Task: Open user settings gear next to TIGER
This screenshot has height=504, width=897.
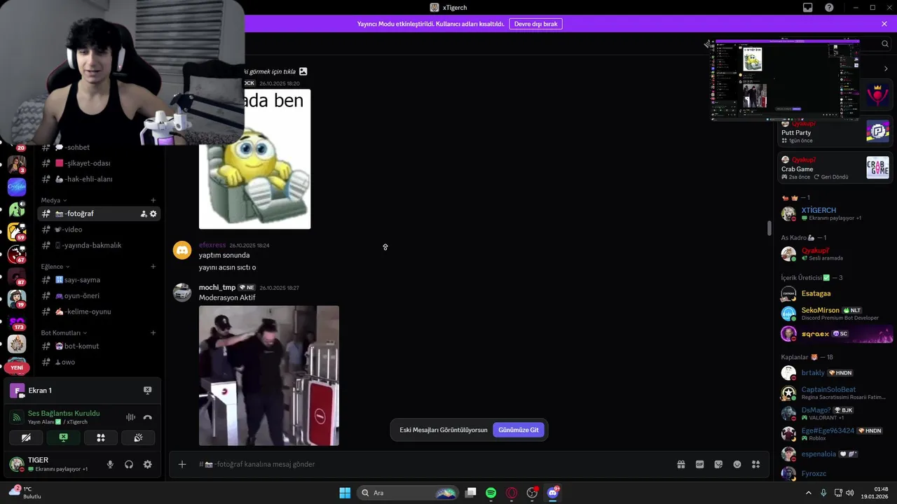Action: click(147, 464)
